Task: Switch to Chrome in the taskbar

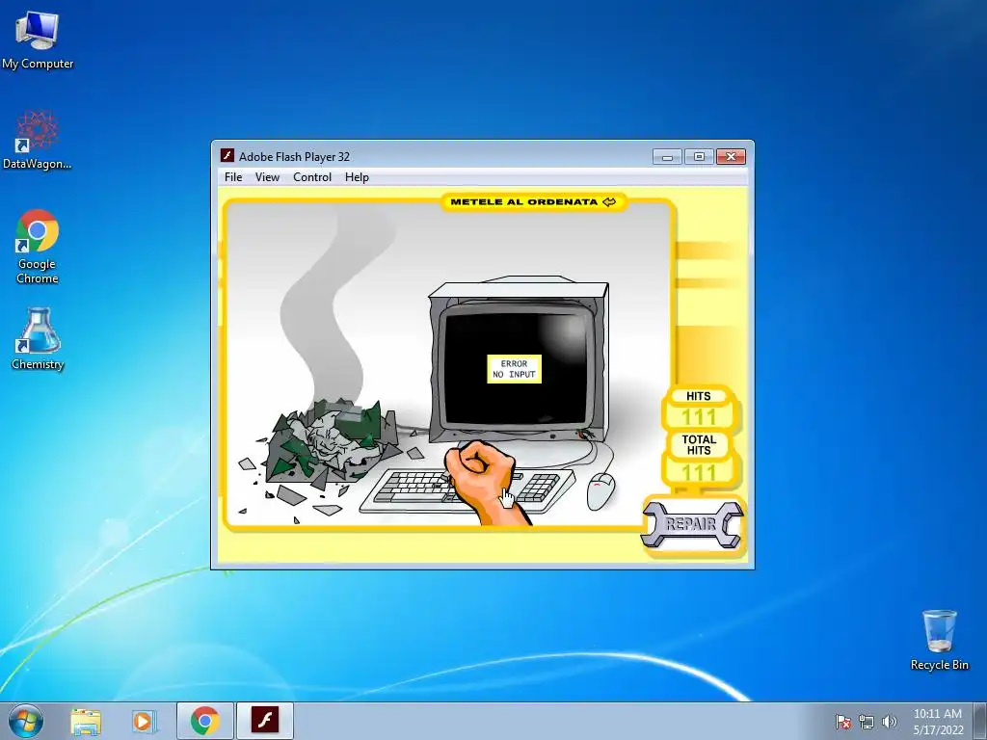Action: click(x=205, y=721)
